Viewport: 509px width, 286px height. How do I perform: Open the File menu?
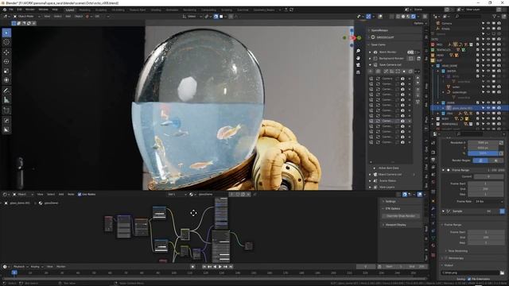pos(11,10)
